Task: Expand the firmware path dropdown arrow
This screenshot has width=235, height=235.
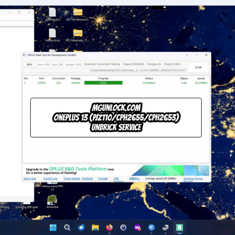Action: (x=25, y=70)
